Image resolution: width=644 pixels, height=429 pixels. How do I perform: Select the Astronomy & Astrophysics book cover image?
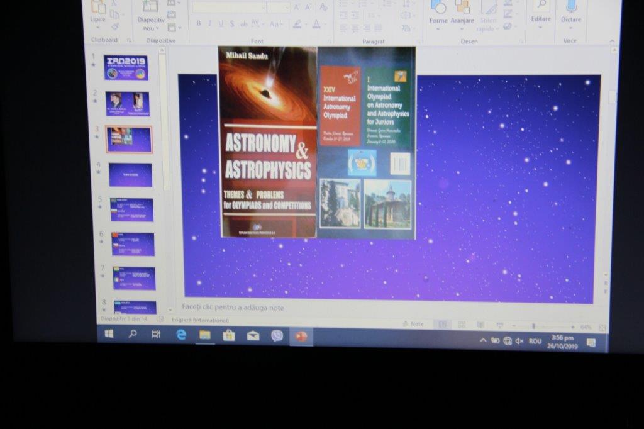pyautogui.click(x=269, y=142)
